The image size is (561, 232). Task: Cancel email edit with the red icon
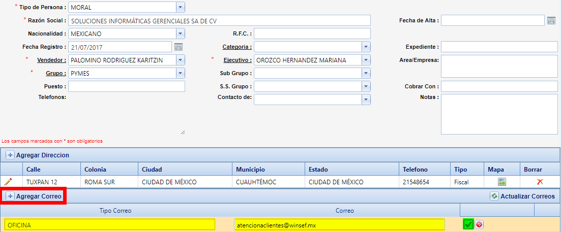click(479, 224)
